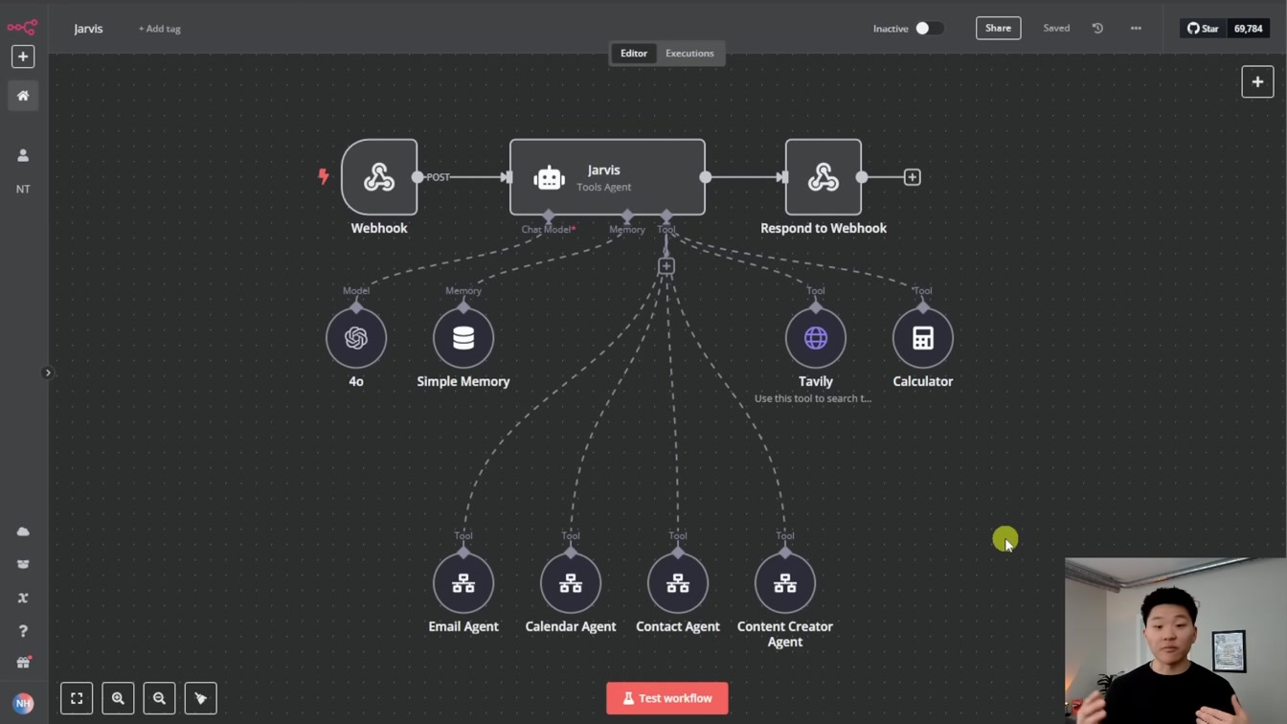This screenshot has height=724, width=1287.
Task: Click the Share button
Action: click(998, 28)
